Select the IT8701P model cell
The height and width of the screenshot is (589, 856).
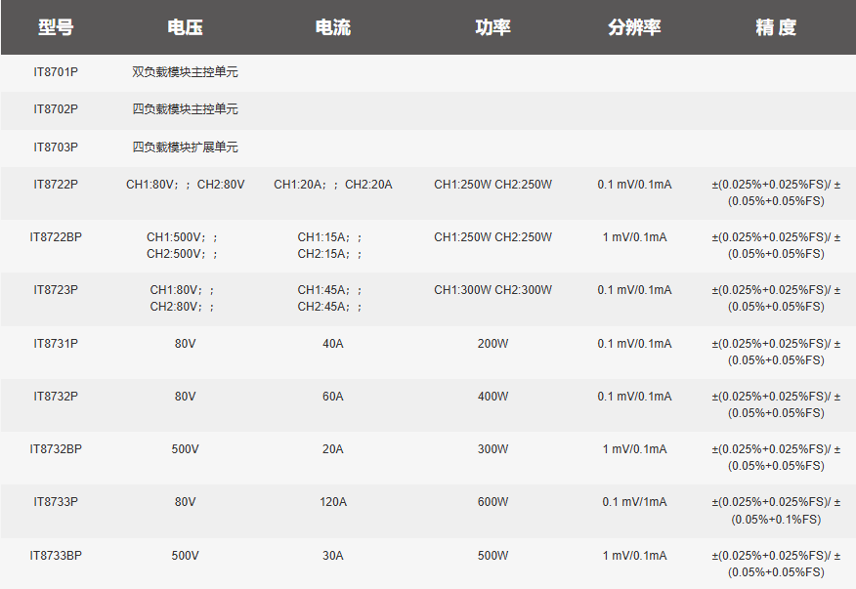56,72
